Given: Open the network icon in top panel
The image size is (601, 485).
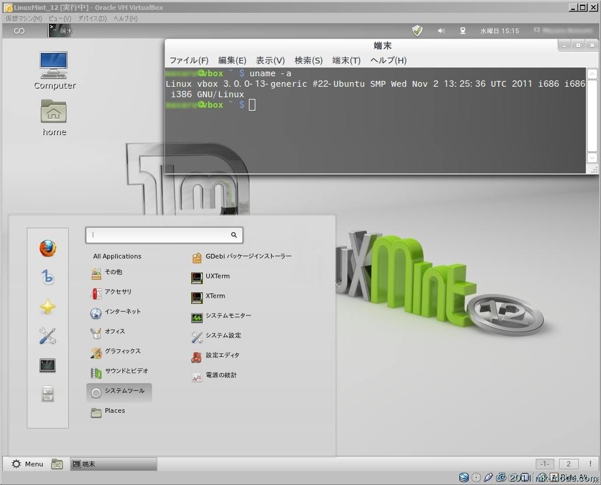Looking at the screenshot, I should tap(463, 31).
